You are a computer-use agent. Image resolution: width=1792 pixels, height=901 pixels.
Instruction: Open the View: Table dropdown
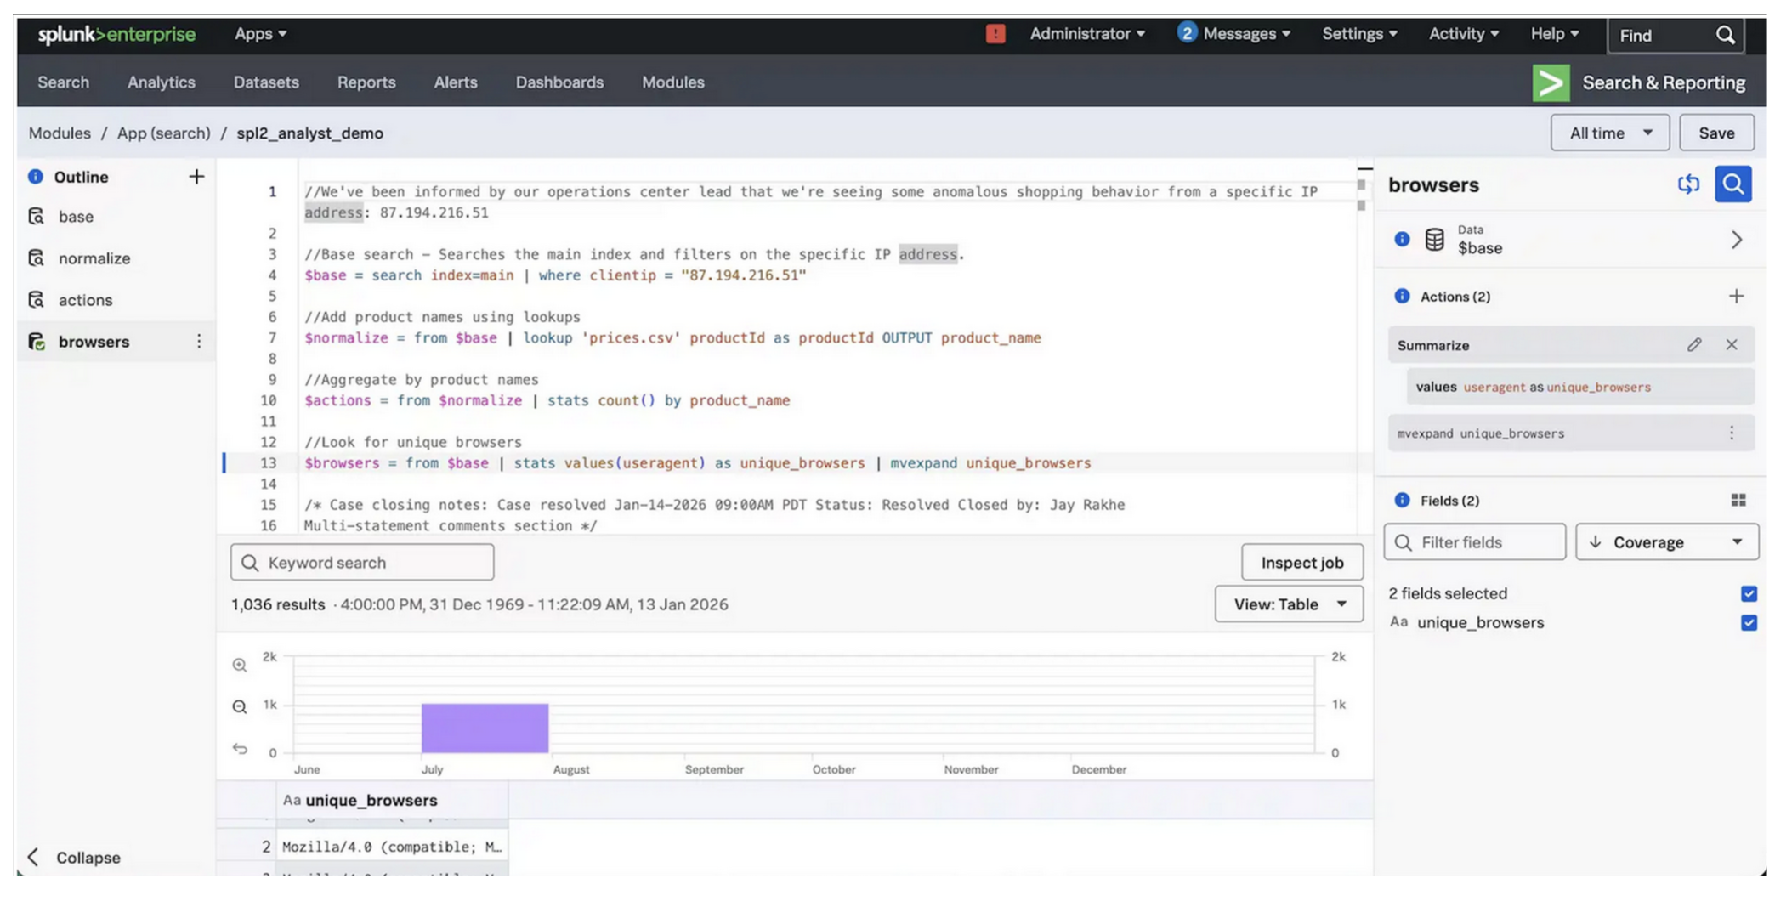(x=1289, y=603)
